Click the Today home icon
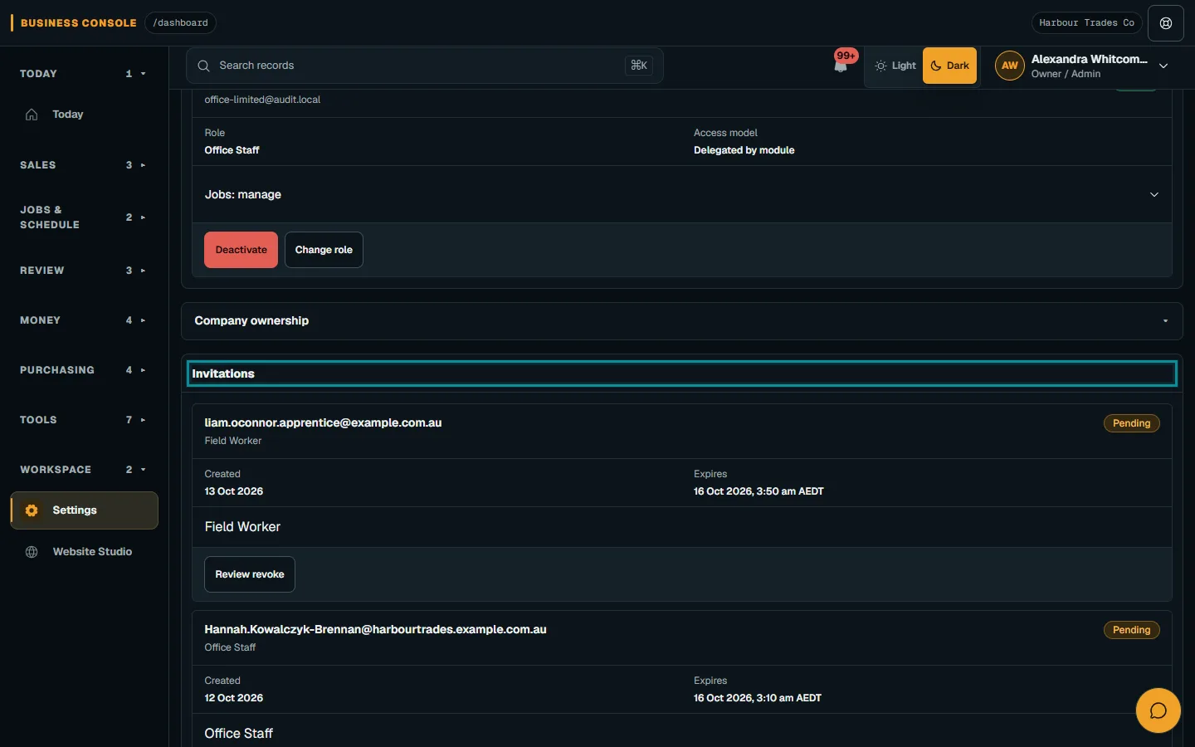Screen dimensions: 1195x747 click(32, 115)
